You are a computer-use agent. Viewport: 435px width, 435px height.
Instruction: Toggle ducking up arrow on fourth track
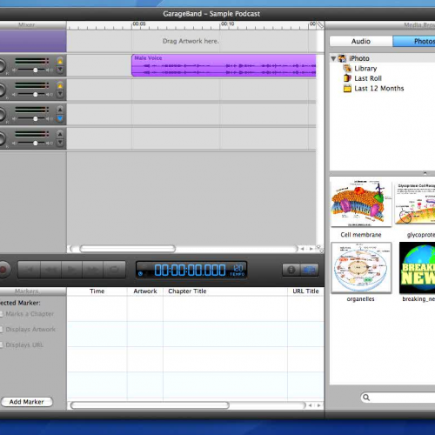click(60, 134)
